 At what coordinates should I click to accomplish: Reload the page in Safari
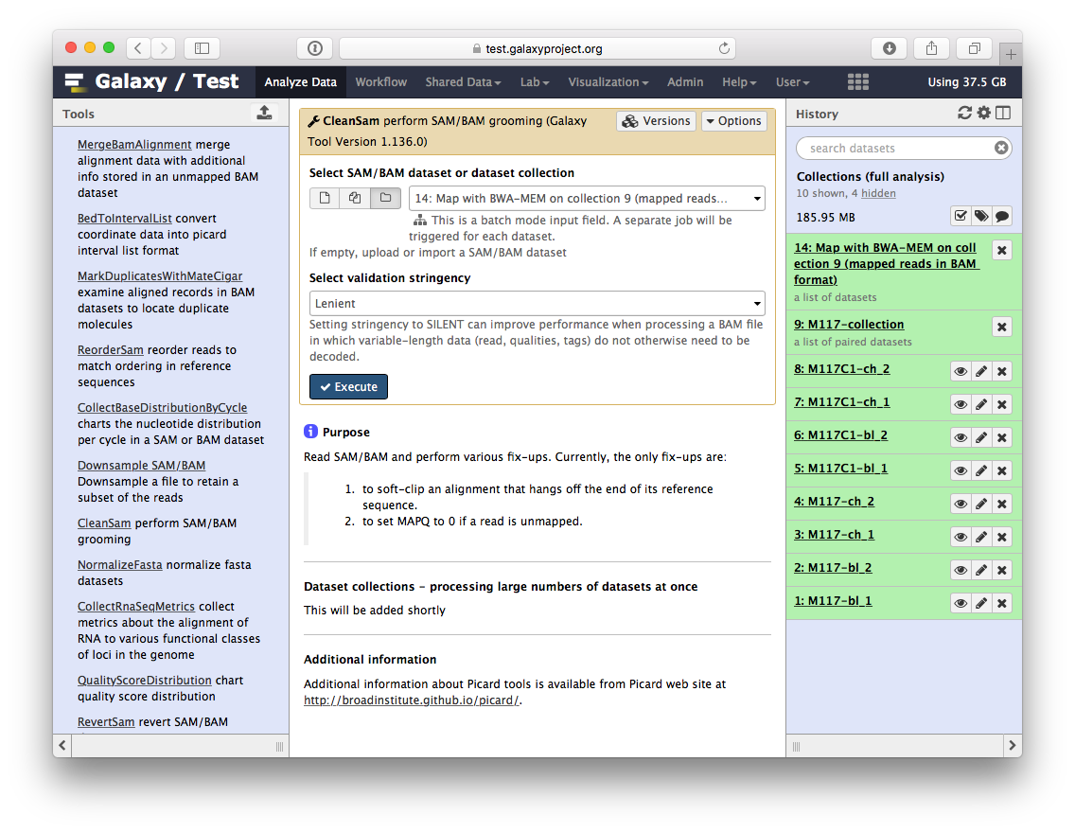coord(724,48)
